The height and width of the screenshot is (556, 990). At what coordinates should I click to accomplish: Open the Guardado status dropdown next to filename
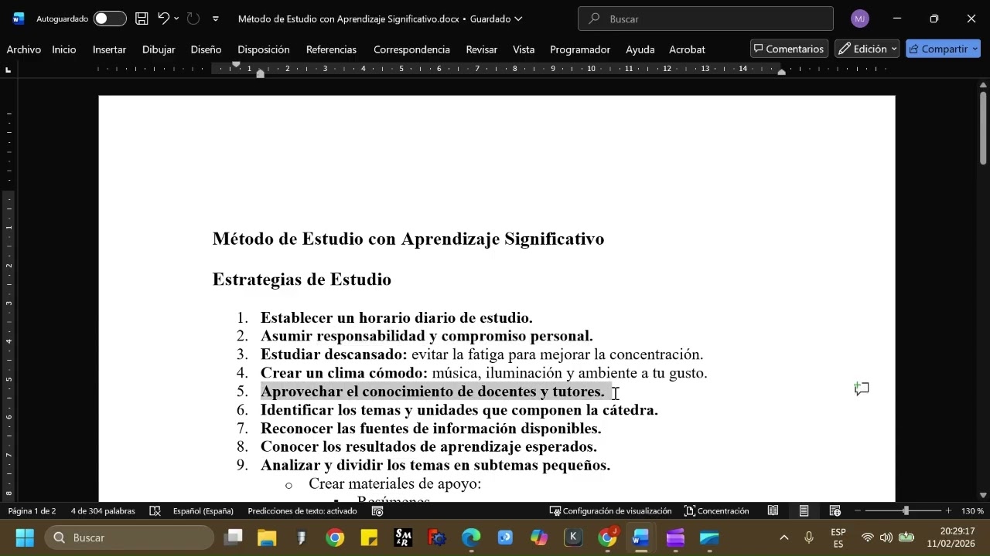(x=496, y=19)
